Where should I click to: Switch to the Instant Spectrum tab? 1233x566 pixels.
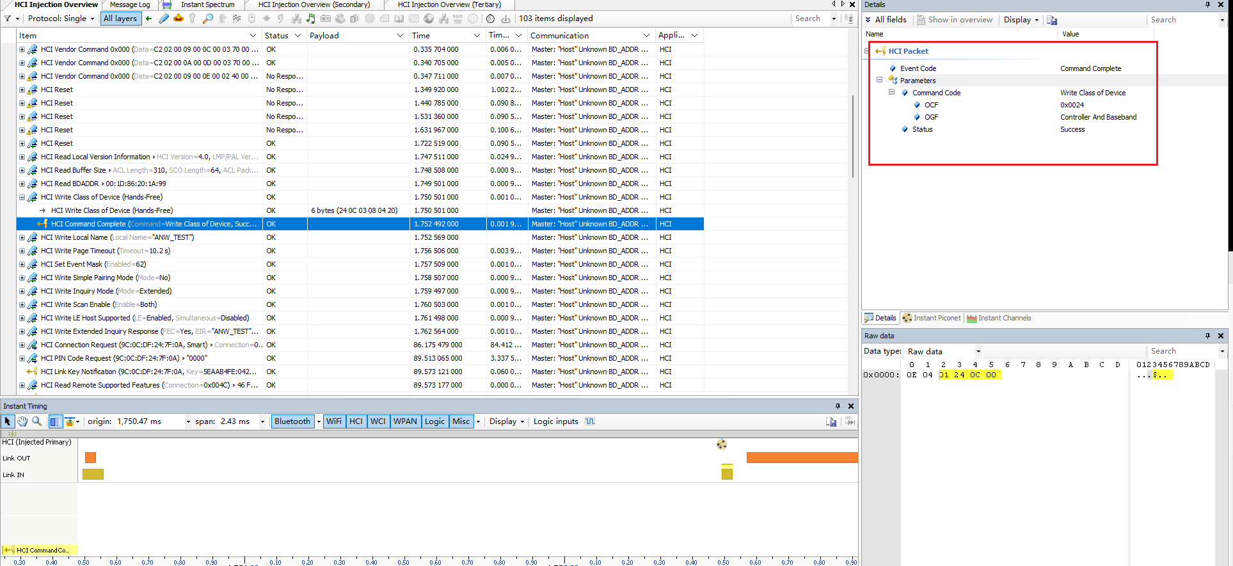(207, 4)
